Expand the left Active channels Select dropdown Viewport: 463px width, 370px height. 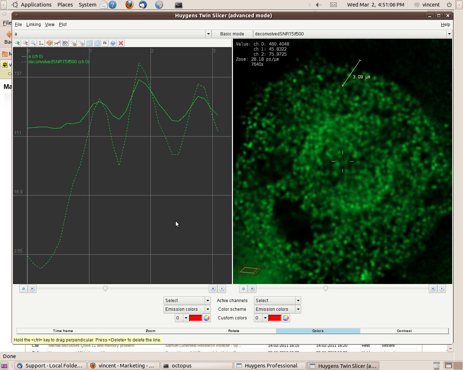[x=208, y=301]
